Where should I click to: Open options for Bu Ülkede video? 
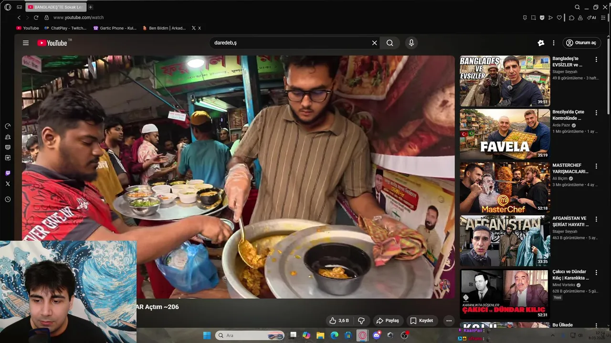click(596, 326)
